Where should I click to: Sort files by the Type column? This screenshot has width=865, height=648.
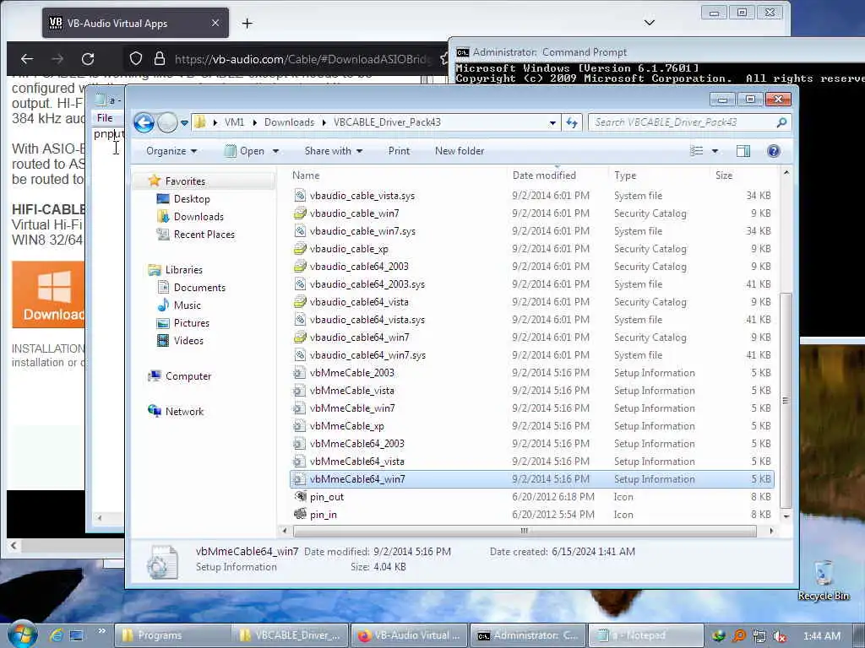click(625, 175)
